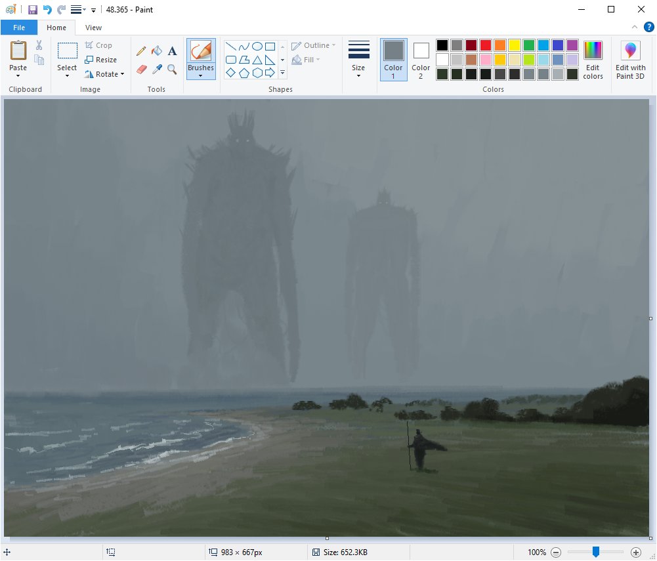Viewport: 657px width, 561px height.
Task: Choose the Diamond shape
Action: coord(231,73)
